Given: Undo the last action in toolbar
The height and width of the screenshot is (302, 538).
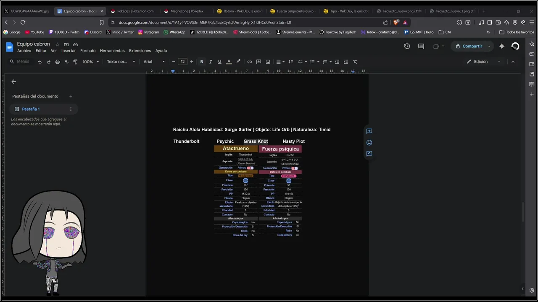Looking at the screenshot, I should 40,62.
